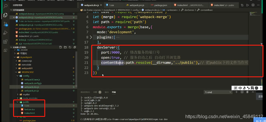The width and height of the screenshot is (266, 122).
Task: Refresh the explorer with the refresh icon
Action: [x=70, y=47]
